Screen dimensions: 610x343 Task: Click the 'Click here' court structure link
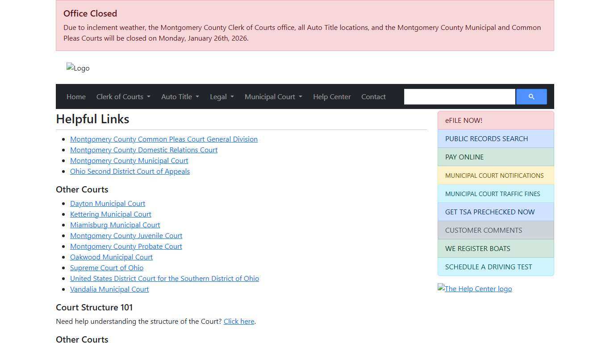point(239,321)
